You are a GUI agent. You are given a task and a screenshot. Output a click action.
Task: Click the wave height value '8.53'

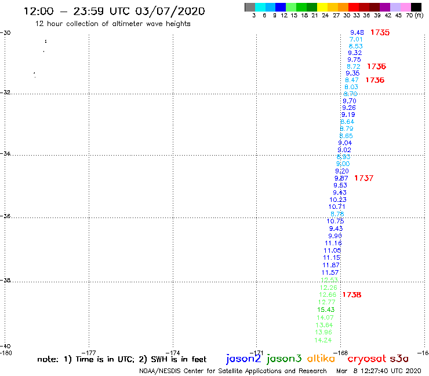356,46
